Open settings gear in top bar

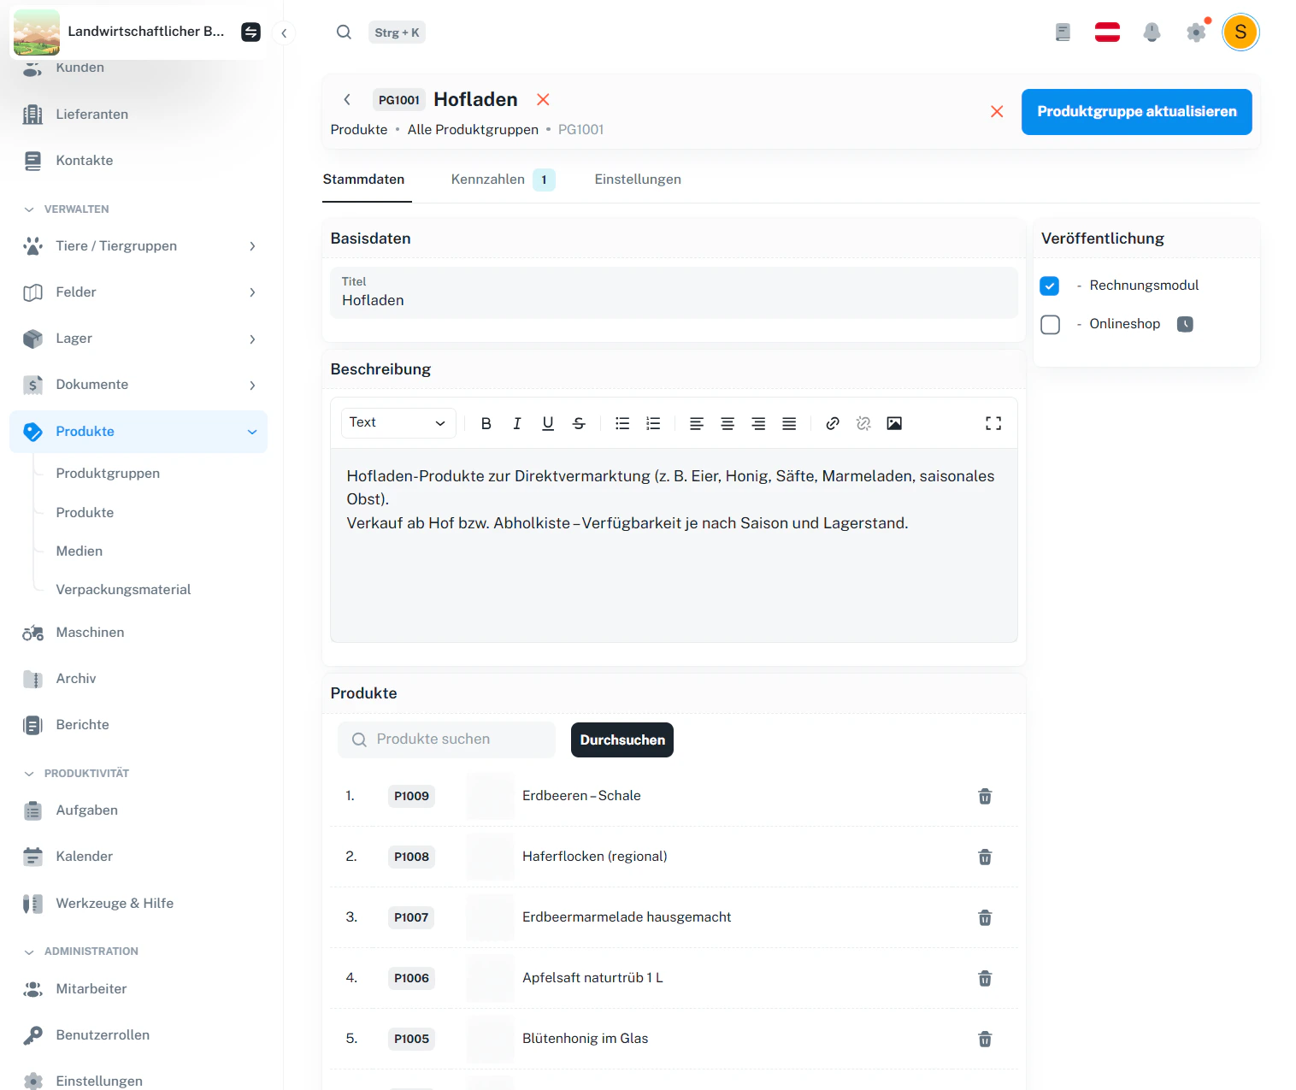click(1196, 32)
